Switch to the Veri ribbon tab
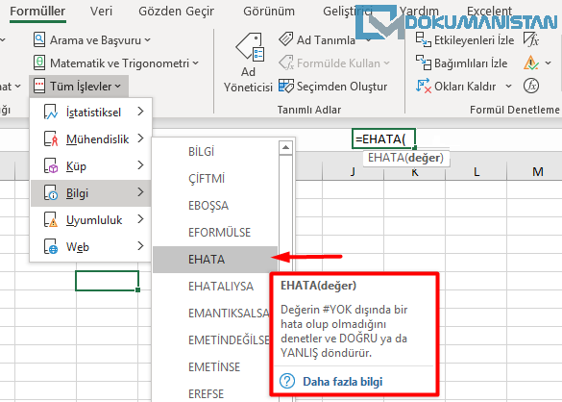The width and height of the screenshot is (562, 402). tap(101, 12)
